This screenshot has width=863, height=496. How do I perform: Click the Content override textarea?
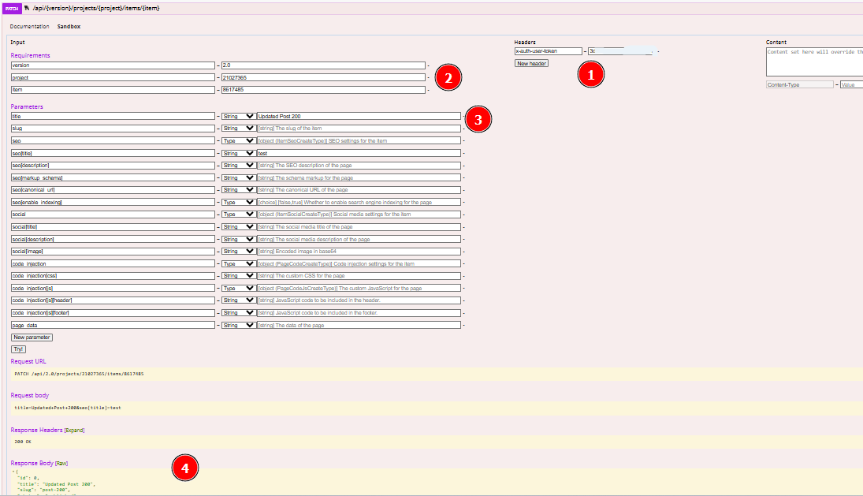[815, 62]
